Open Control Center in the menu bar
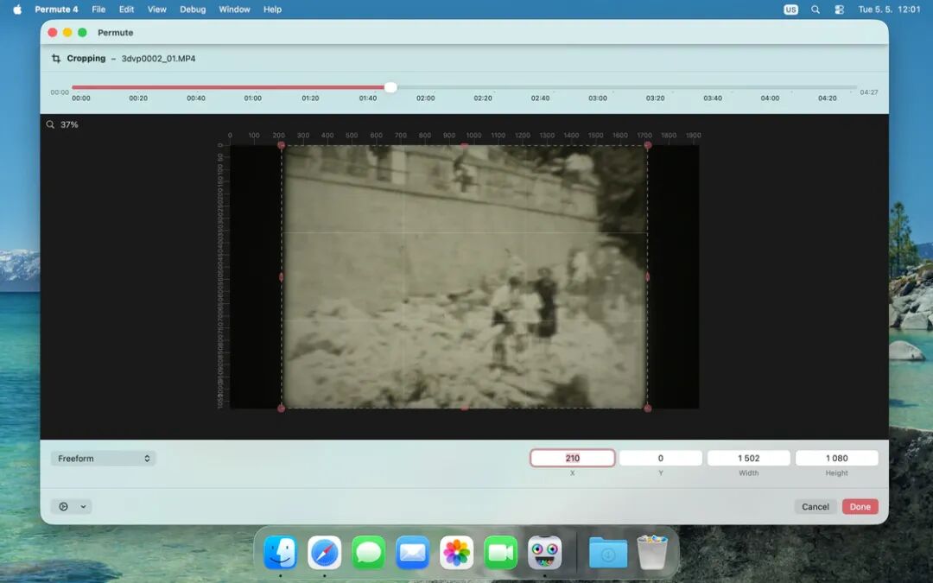 click(839, 10)
